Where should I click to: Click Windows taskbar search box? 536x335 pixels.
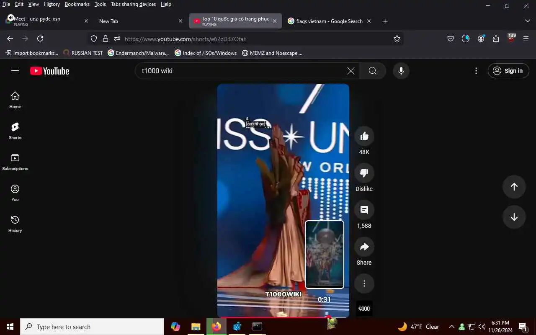click(x=92, y=327)
